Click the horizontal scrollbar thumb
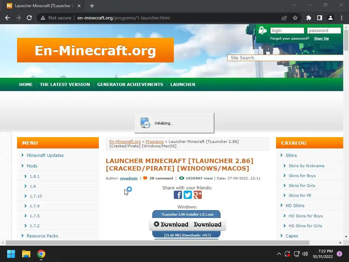Viewport: 349px width, 262px height. pyautogui.click(x=157, y=243)
